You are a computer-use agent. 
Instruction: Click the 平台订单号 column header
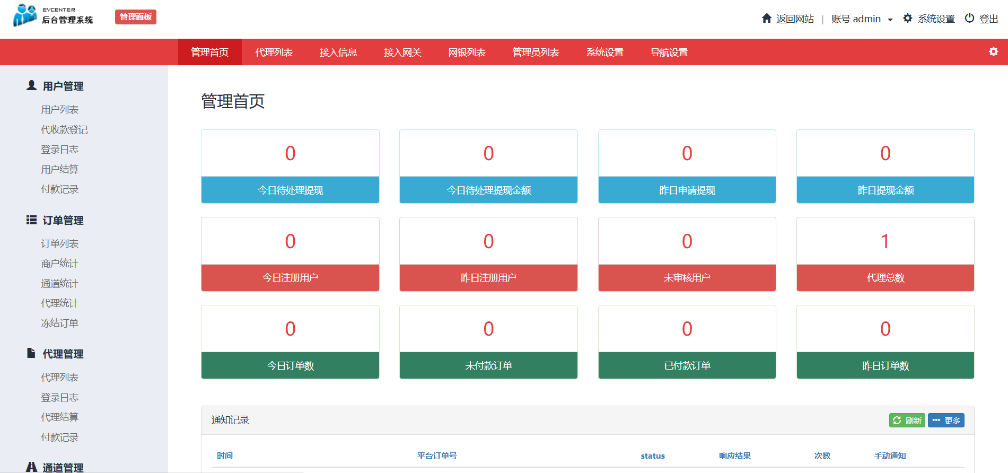pos(437,456)
